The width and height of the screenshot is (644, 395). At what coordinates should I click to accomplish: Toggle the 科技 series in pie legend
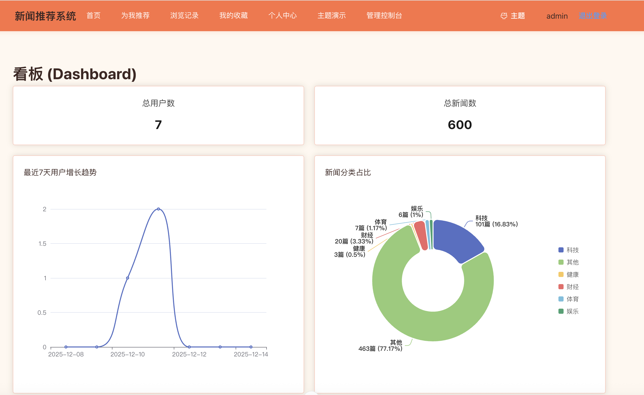572,250
